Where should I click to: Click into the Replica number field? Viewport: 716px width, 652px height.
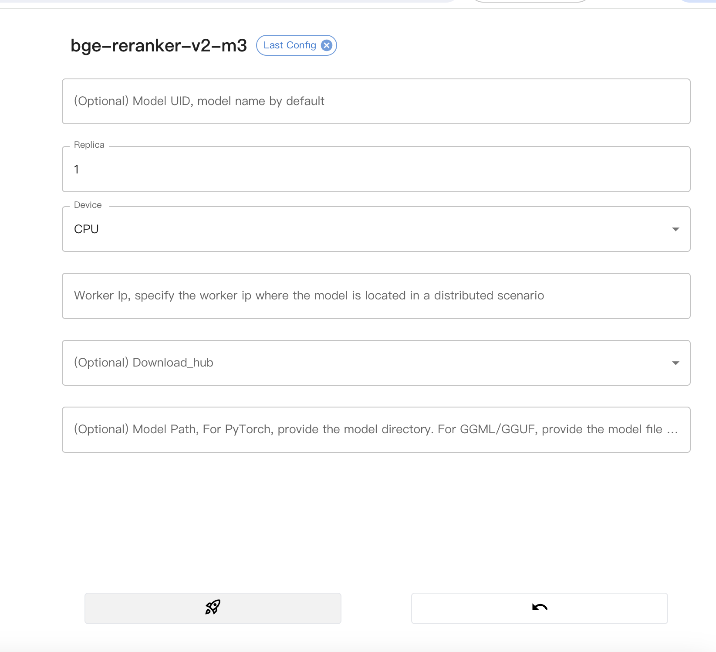pos(376,170)
